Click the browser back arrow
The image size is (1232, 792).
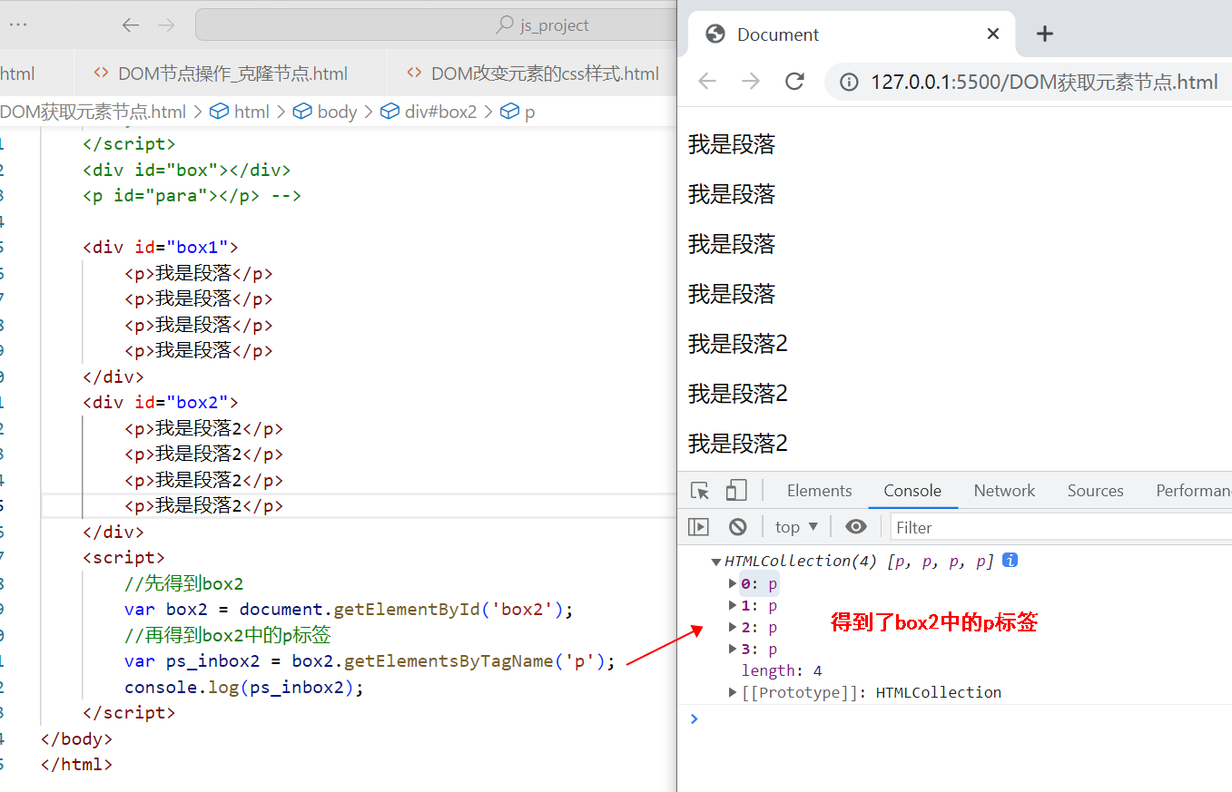click(707, 82)
